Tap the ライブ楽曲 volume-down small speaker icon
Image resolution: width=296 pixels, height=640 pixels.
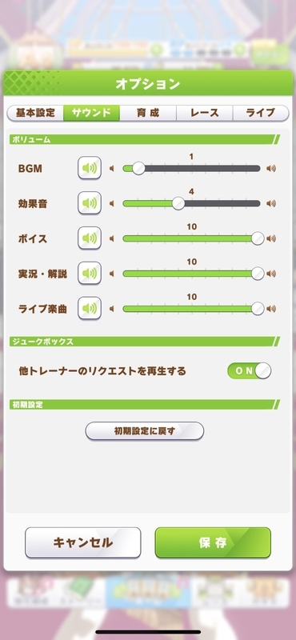coord(111,309)
